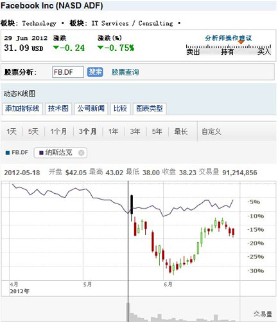Screen dimensions: 278x322
Task: Select the 最长 maximum range
Action: [x=181, y=131]
